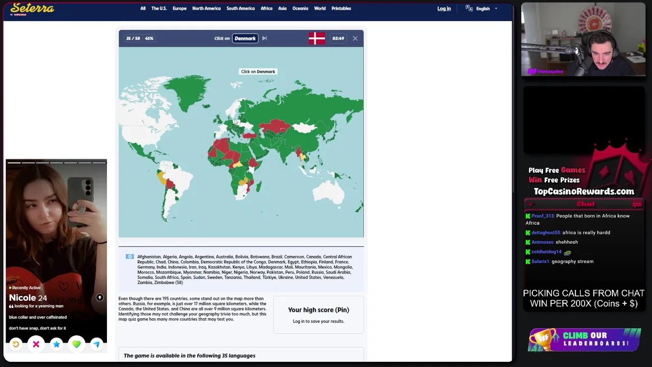Open the English language dropdown
The width and height of the screenshot is (652, 367).
click(486, 9)
